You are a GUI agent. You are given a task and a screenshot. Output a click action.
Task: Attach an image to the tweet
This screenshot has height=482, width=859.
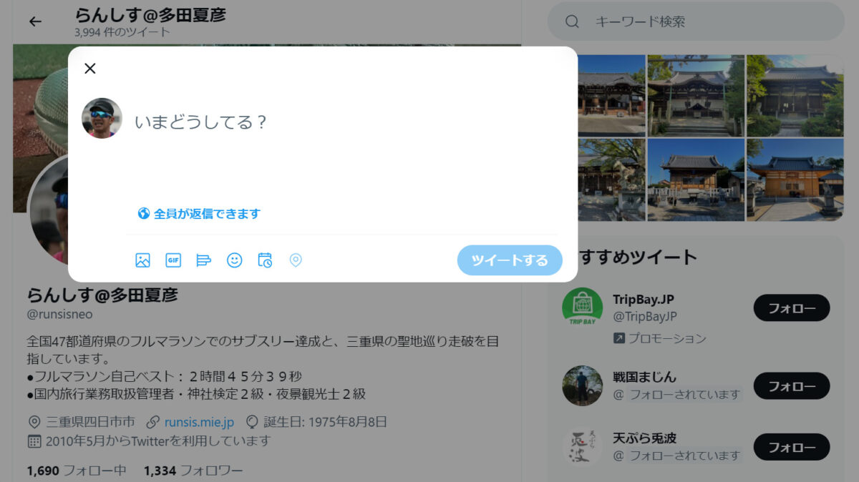click(142, 261)
